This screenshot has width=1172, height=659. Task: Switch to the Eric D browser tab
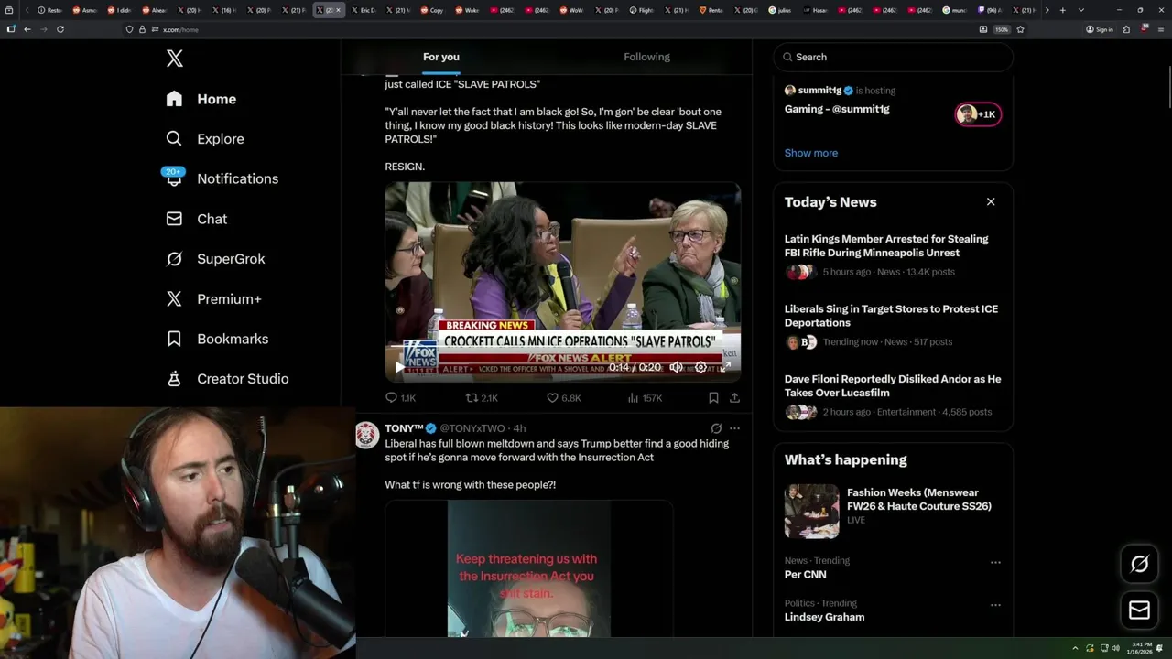click(x=364, y=10)
